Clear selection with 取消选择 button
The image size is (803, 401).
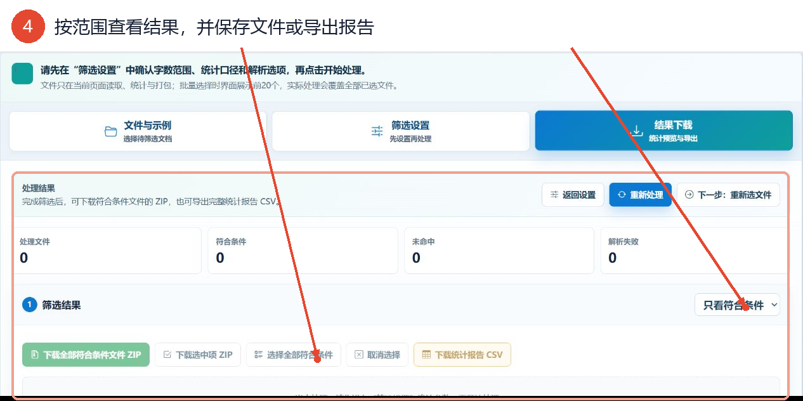click(377, 355)
